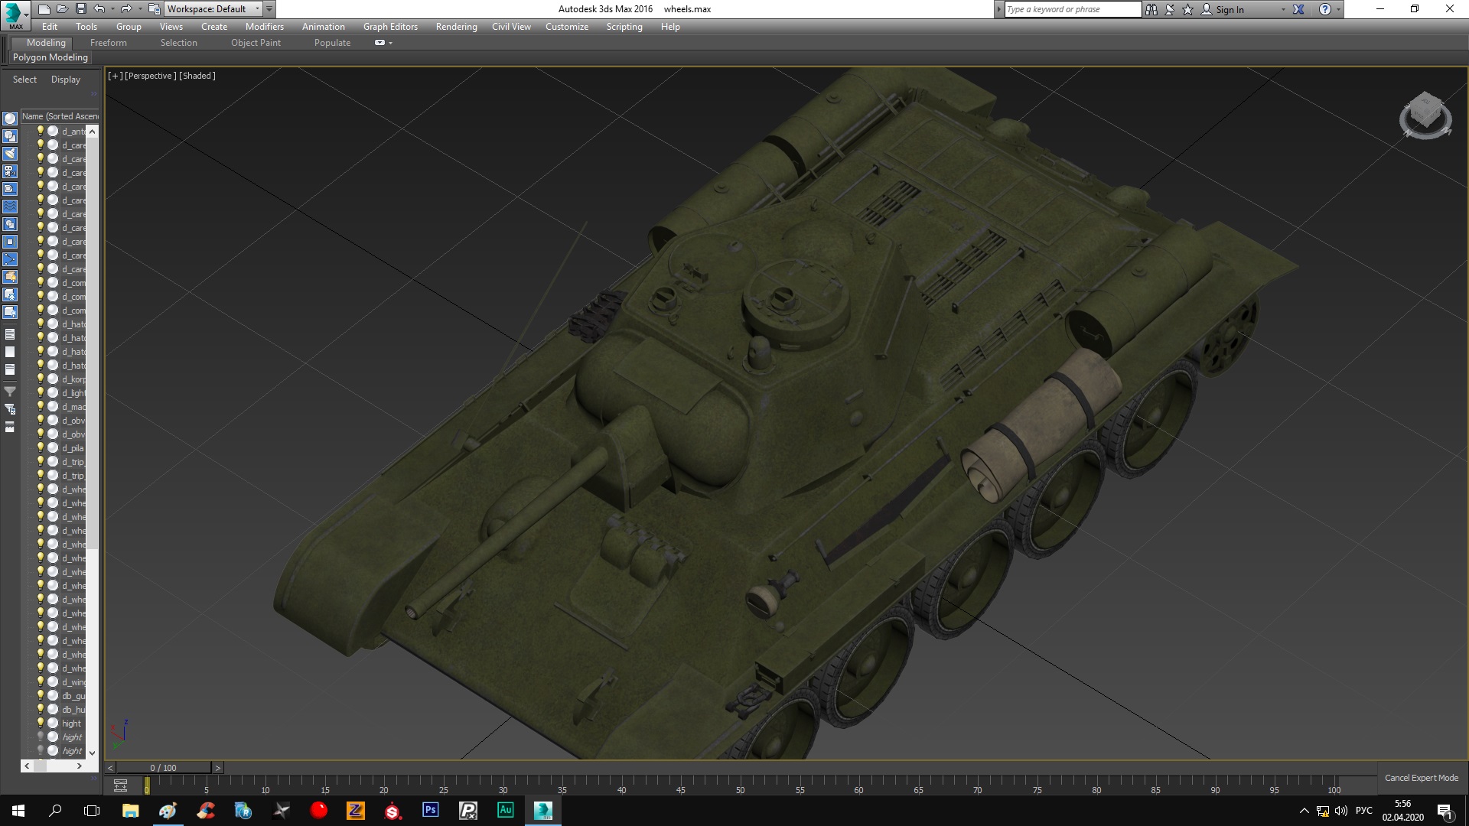
Task: Open the Scene Explorer Display menu
Action: tap(66, 80)
